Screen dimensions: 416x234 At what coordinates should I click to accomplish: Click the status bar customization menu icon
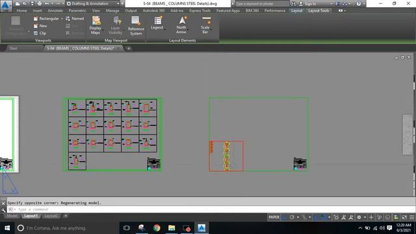(x=412, y=217)
